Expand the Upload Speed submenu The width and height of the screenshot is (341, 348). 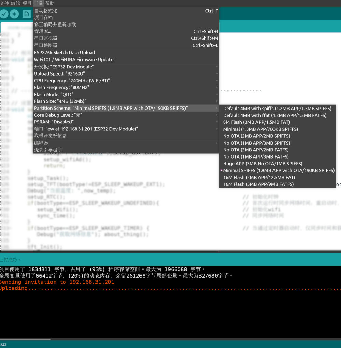click(126, 74)
